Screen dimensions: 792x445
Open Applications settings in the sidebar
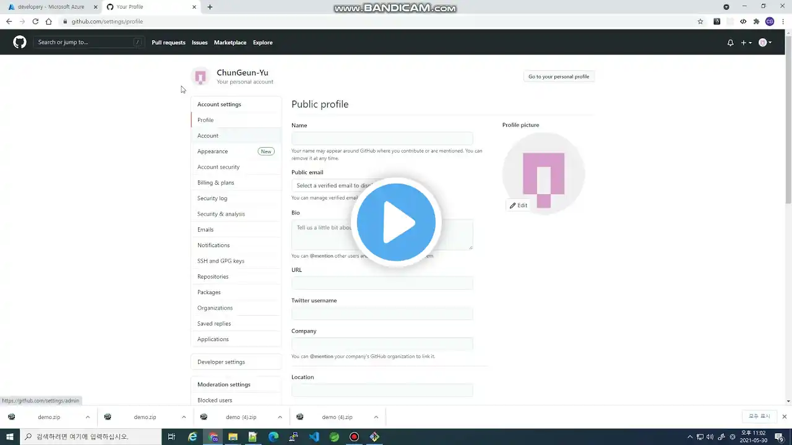(x=236, y=339)
